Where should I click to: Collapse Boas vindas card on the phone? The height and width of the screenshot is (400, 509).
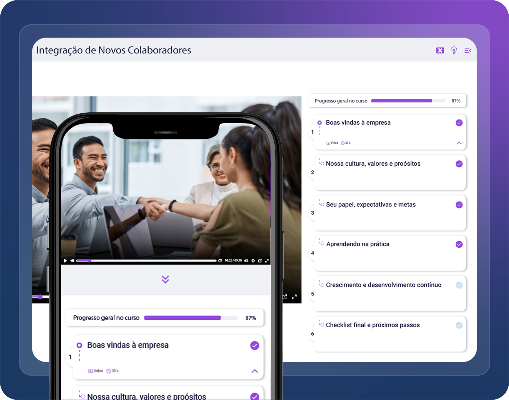pos(255,371)
